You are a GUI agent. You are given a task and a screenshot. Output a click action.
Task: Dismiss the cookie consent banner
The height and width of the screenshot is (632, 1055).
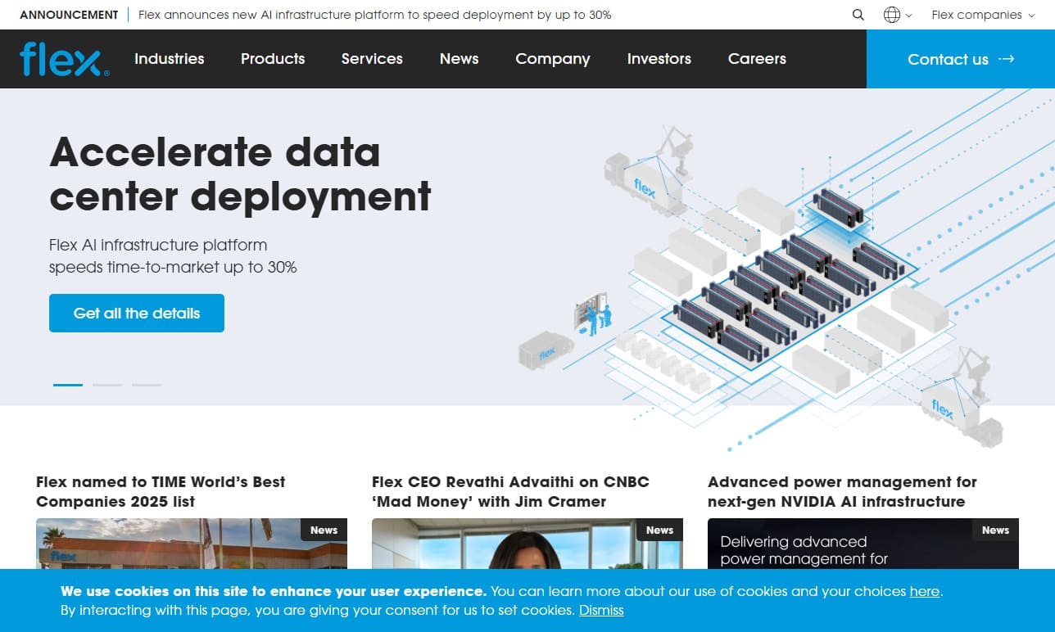tap(601, 610)
